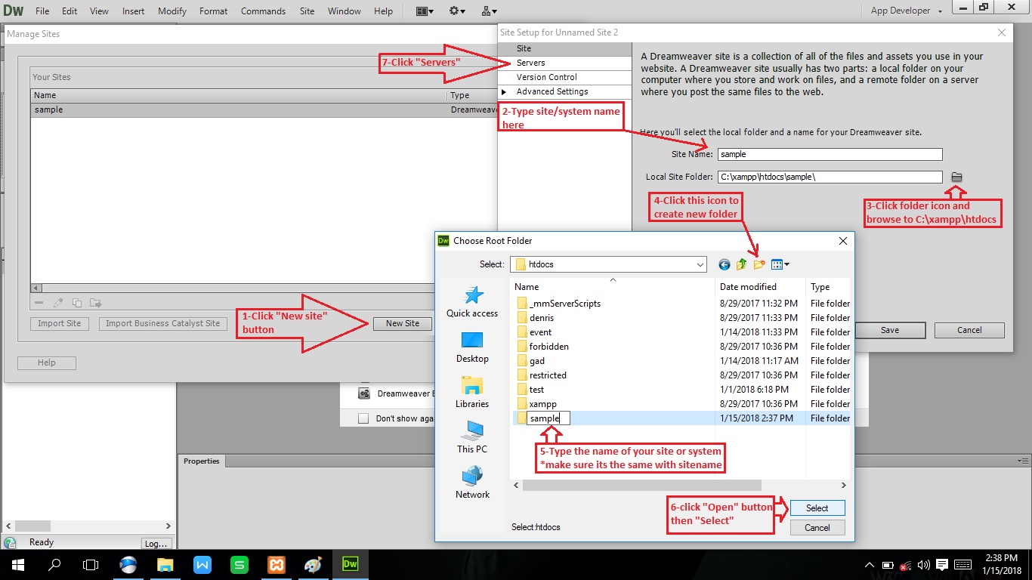1032x580 pixels.
Task: Click the Site Name input field
Action: (830, 154)
